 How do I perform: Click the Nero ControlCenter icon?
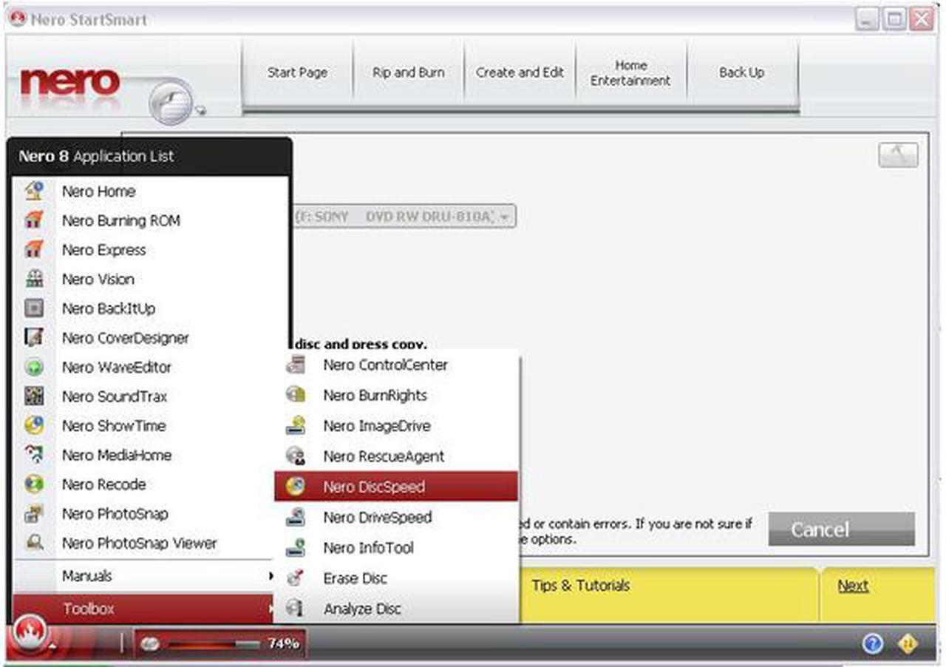coord(296,365)
